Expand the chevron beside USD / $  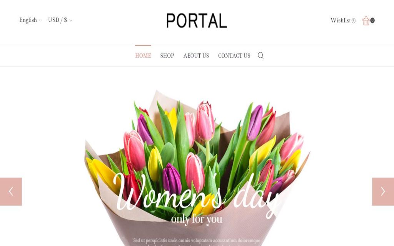(71, 21)
